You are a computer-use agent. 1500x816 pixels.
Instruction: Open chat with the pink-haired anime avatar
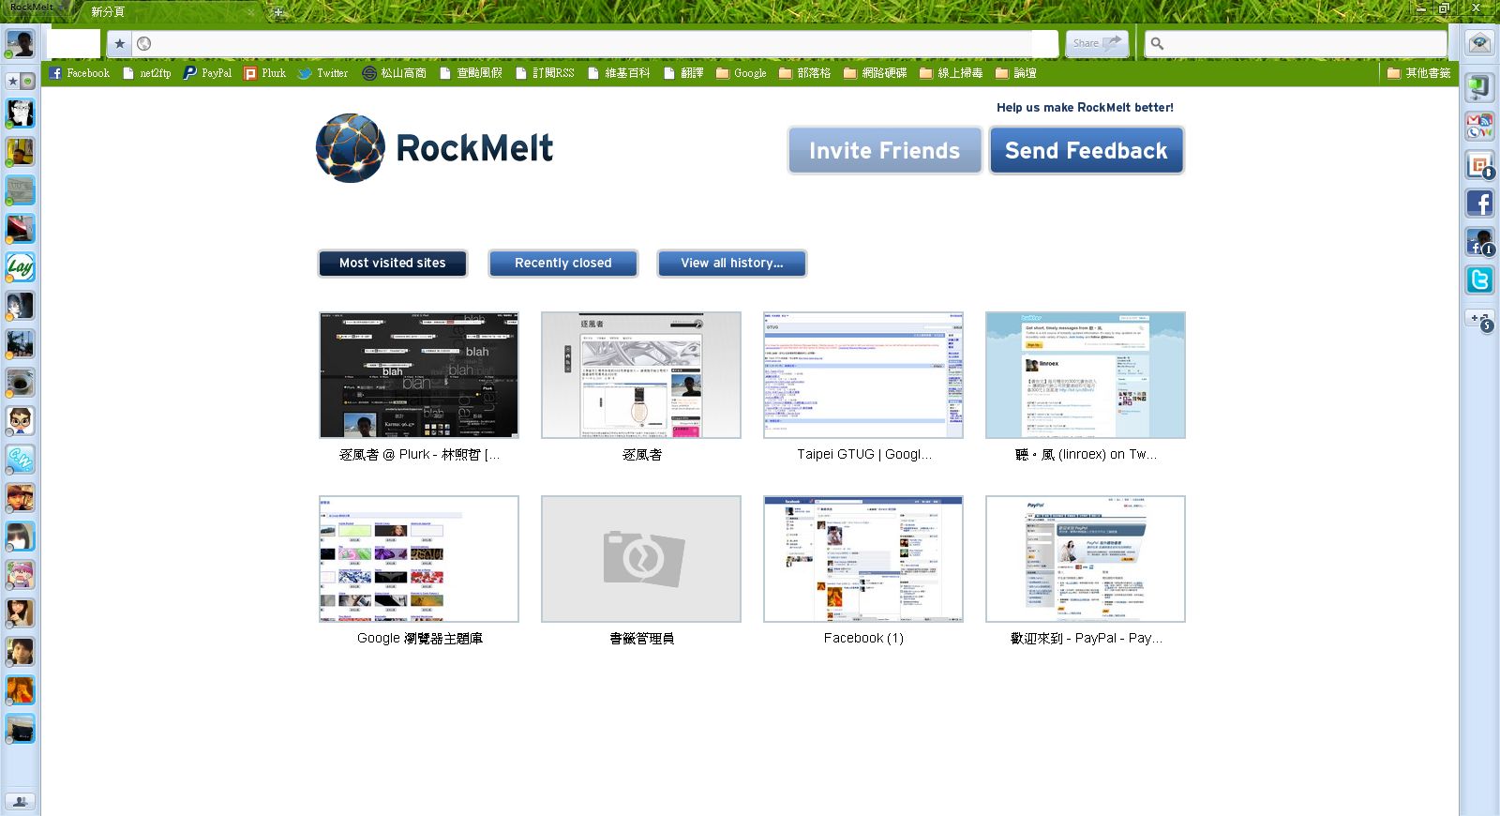point(20,575)
